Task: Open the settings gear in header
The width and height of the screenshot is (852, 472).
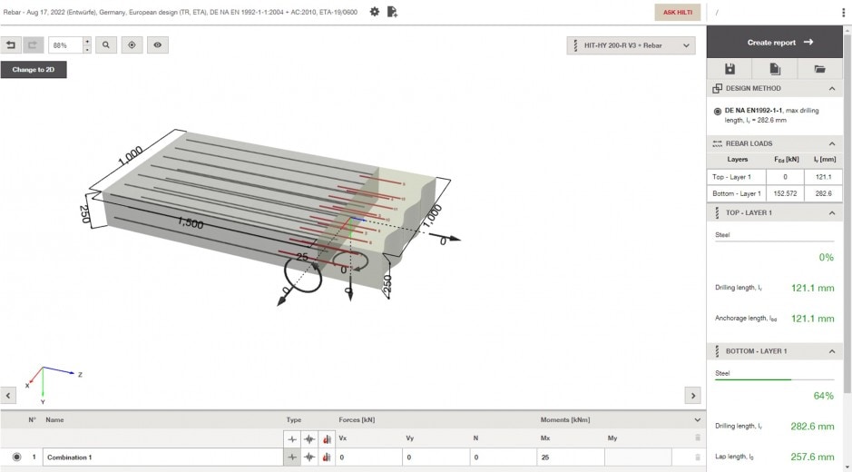Action: (x=375, y=12)
